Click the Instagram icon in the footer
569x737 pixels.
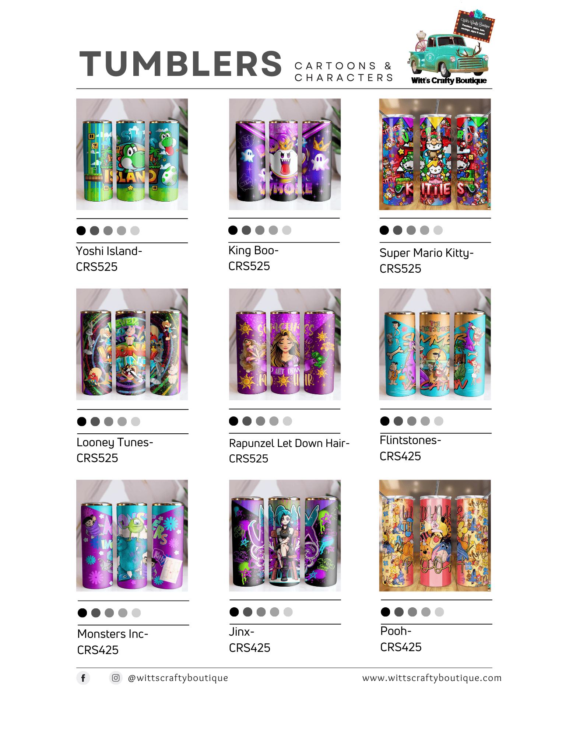[116, 678]
